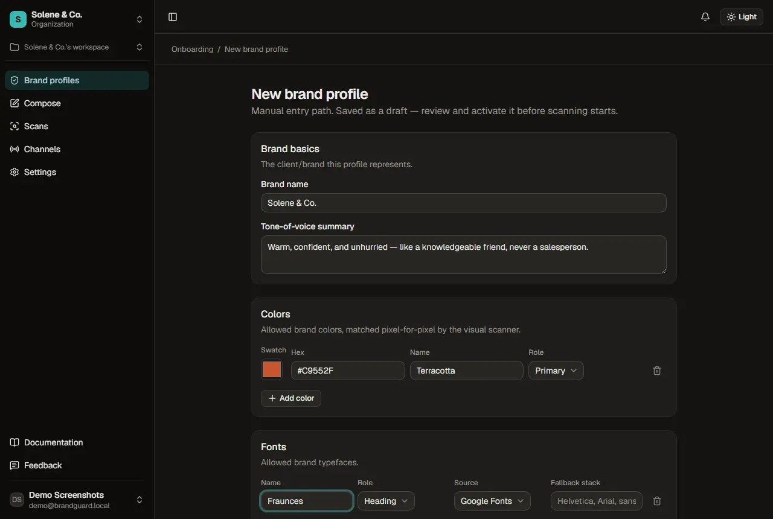
Task: Open Settings from the sidebar
Action: 77,172
